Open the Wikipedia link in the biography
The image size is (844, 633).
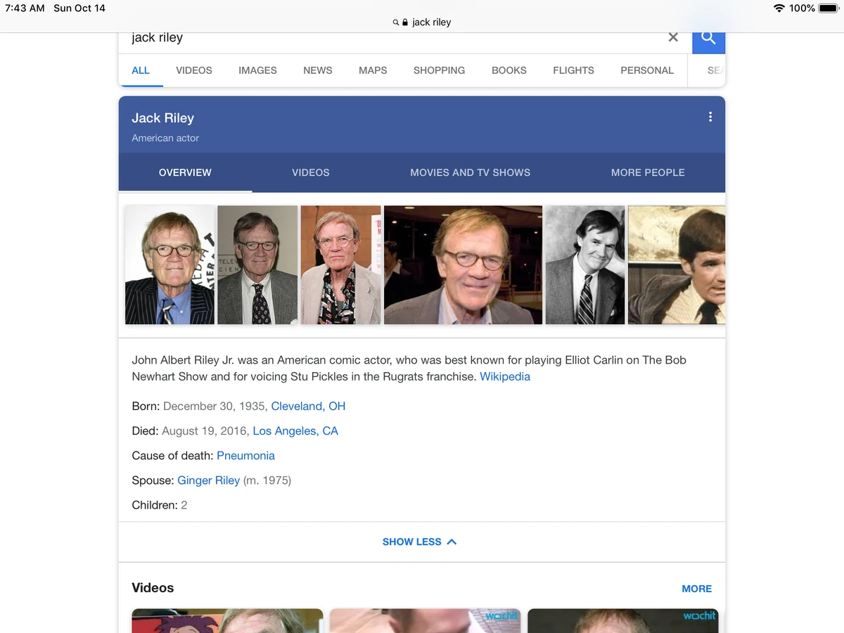(505, 376)
